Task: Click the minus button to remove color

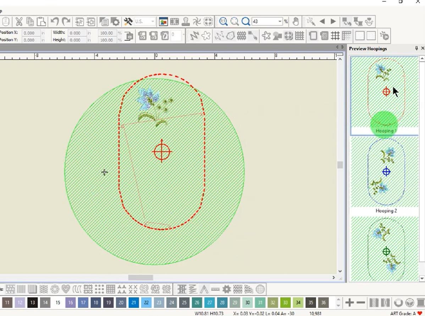Action: click(x=361, y=303)
